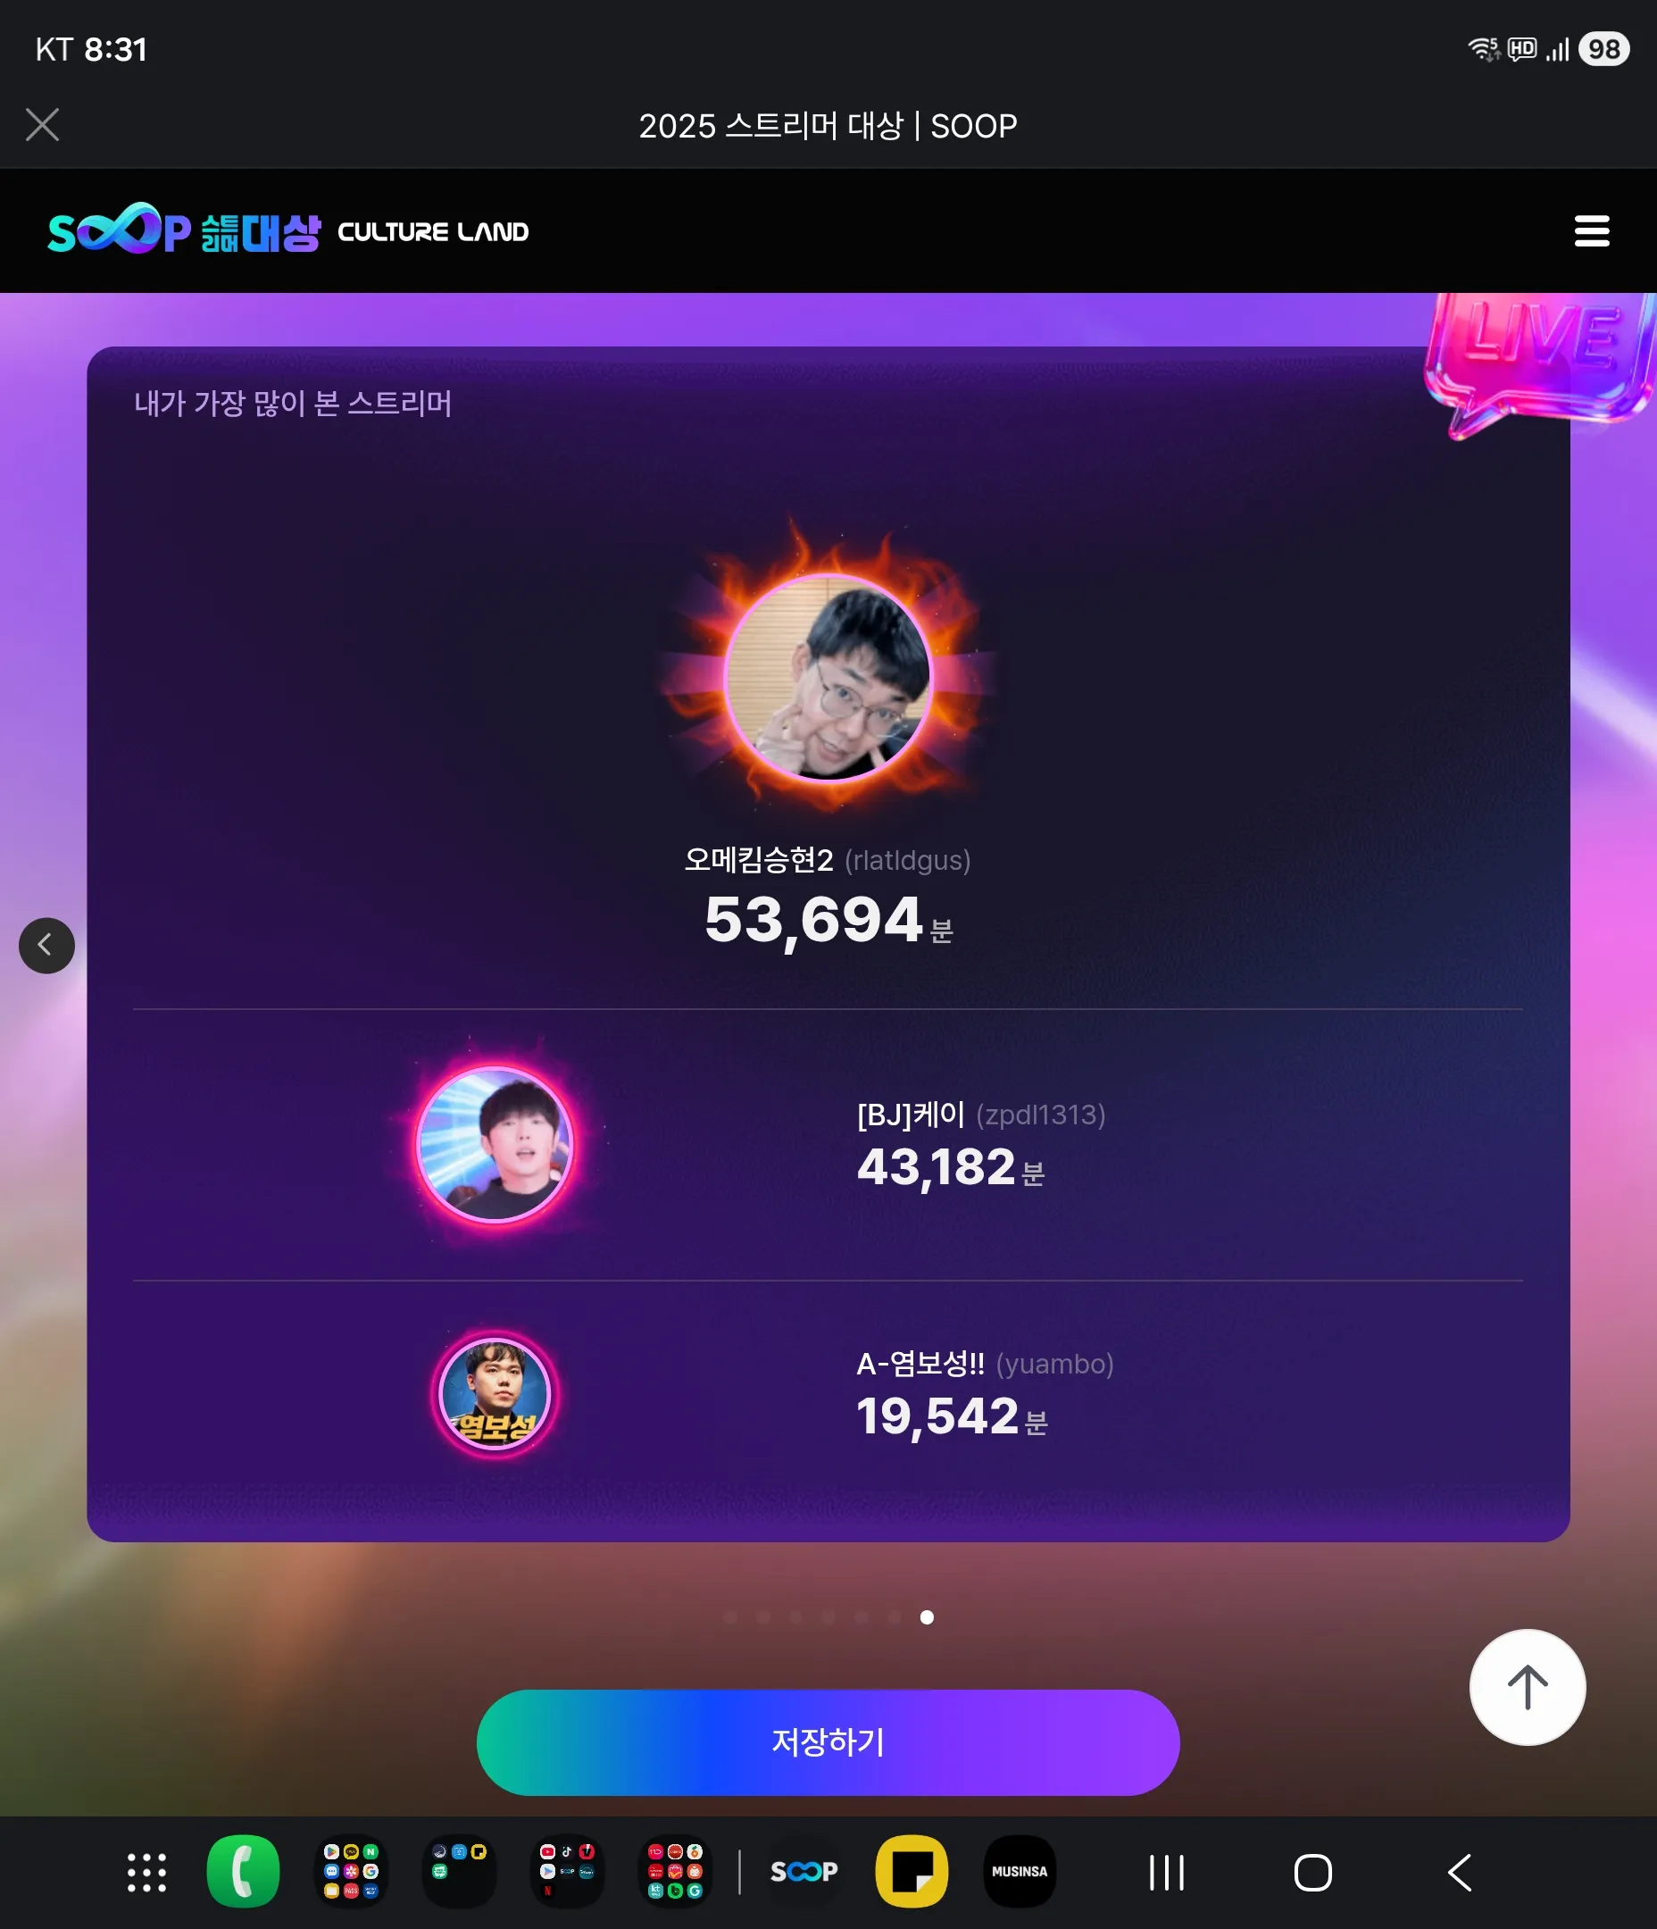Select the last active carousel dot
This screenshot has width=1657, height=1929.
[x=928, y=1617]
